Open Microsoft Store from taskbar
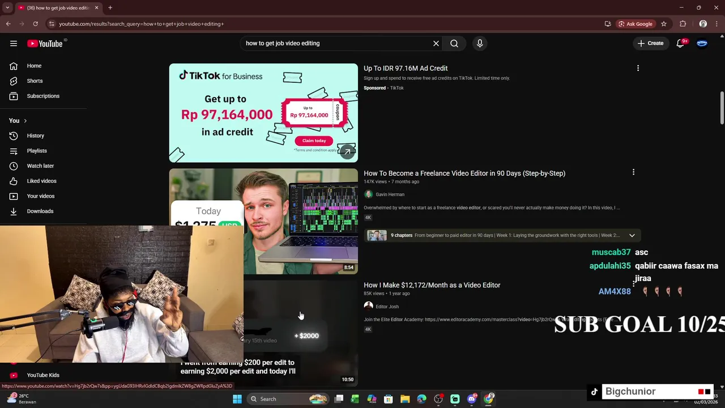The height and width of the screenshot is (408, 725). point(389,399)
